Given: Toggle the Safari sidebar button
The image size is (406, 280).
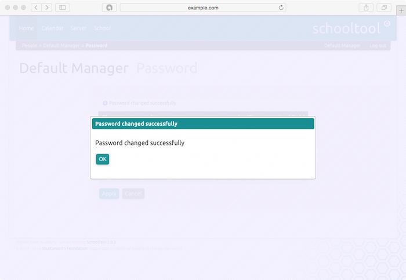Looking at the screenshot, I should pos(63,8).
